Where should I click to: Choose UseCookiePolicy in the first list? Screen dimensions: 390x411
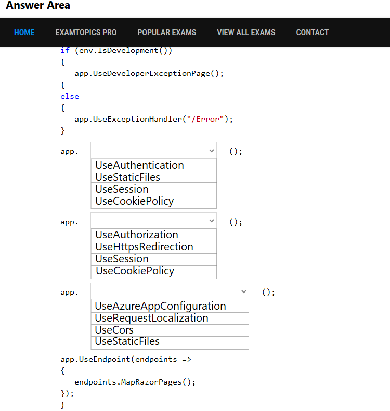coord(153,201)
